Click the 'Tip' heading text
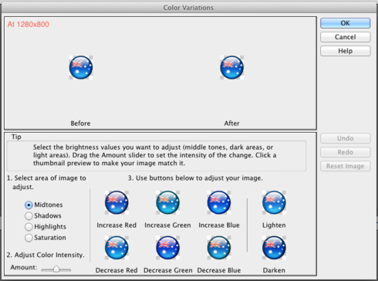The width and height of the screenshot is (378, 281). coord(16,137)
